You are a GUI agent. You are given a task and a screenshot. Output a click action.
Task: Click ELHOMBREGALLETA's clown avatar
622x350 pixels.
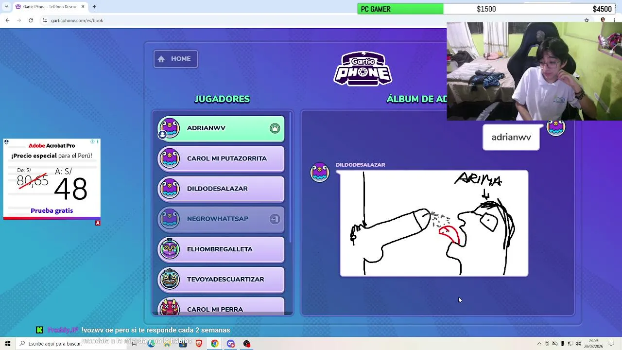(x=170, y=248)
